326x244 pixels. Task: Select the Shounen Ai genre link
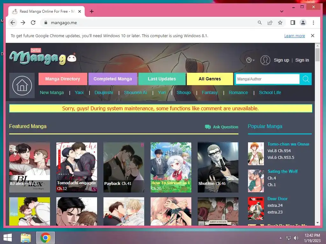[135, 92]
